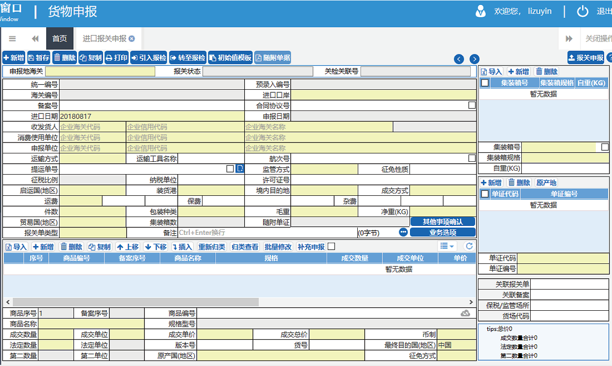This screenshot has height=366, width=612.
Task: Click 下移 to move row down
Action: point(156,247)
